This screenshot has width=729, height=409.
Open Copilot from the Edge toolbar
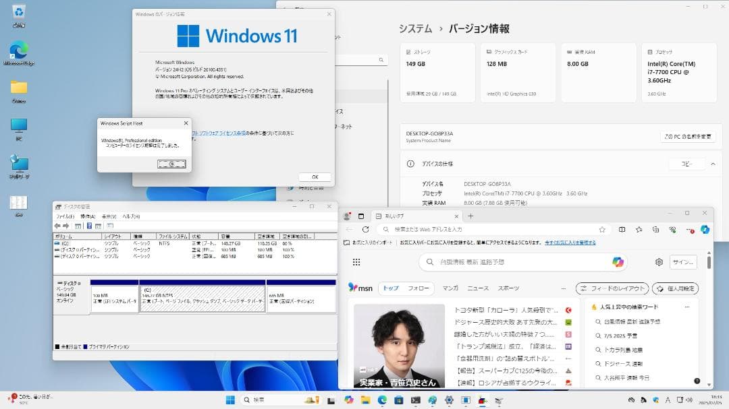click(704, 230)
